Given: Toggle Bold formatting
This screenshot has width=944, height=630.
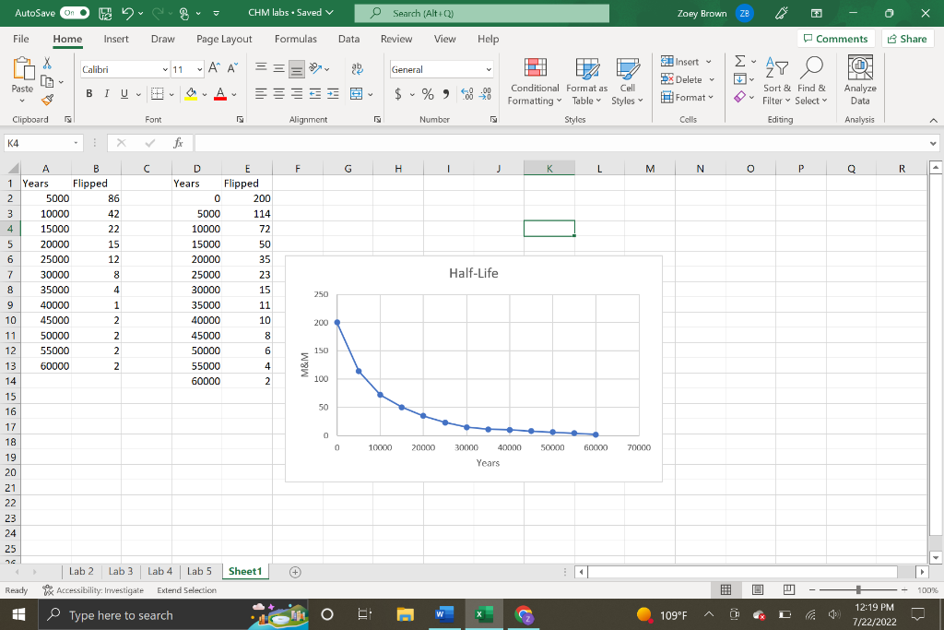Looking at the screenshot, I should click(89, 93).
